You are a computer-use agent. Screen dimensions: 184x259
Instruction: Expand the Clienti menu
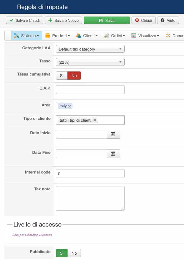click(87, 36)
